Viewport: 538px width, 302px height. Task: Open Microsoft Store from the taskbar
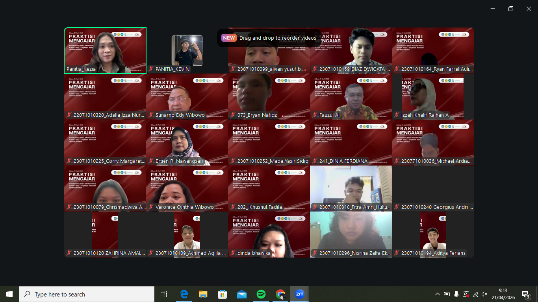(222, 294)
